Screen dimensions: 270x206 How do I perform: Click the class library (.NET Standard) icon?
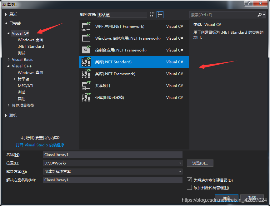pyautogui.click(x=86, y=62)
